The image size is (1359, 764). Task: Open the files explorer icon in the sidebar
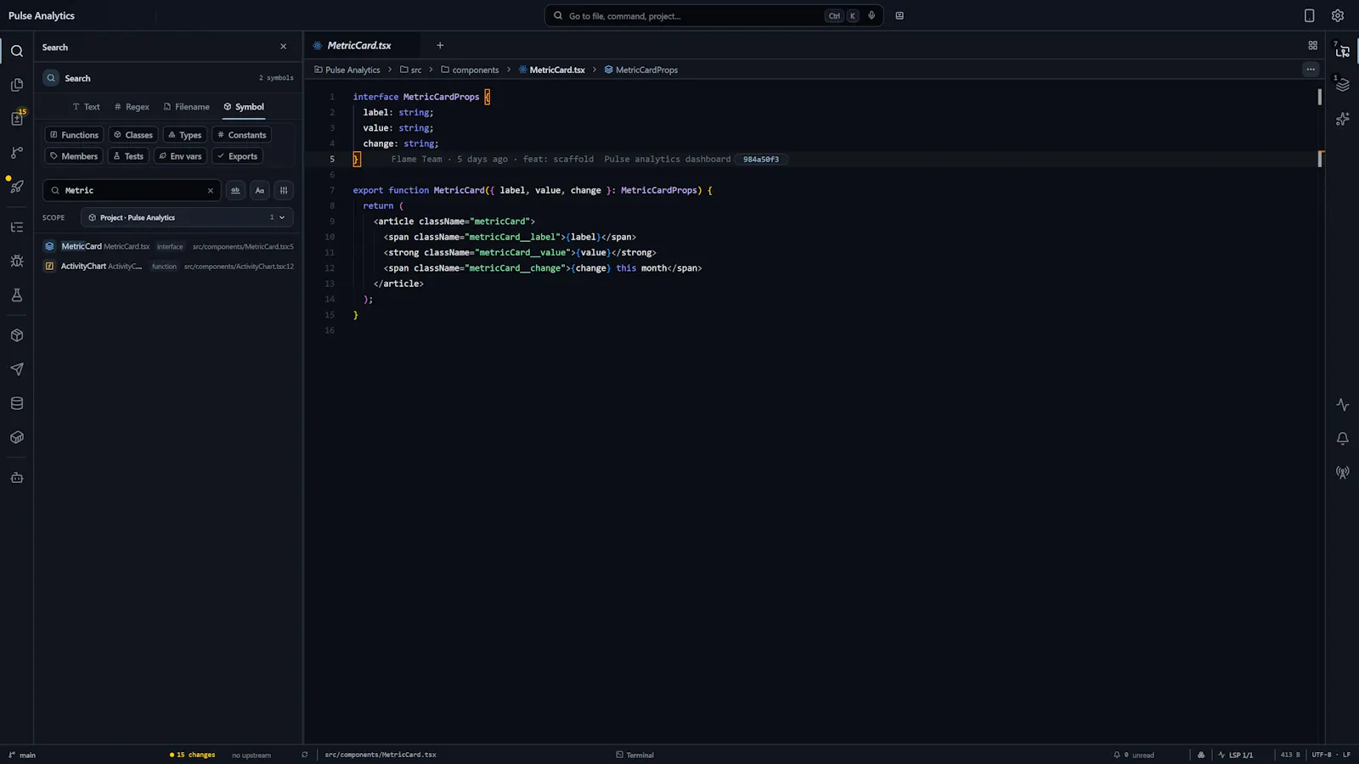click(x=17, y=85)
